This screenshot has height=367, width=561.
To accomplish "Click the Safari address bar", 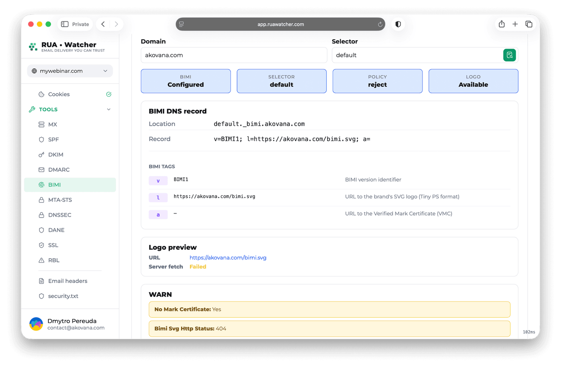I will click(x=281, y=24).
